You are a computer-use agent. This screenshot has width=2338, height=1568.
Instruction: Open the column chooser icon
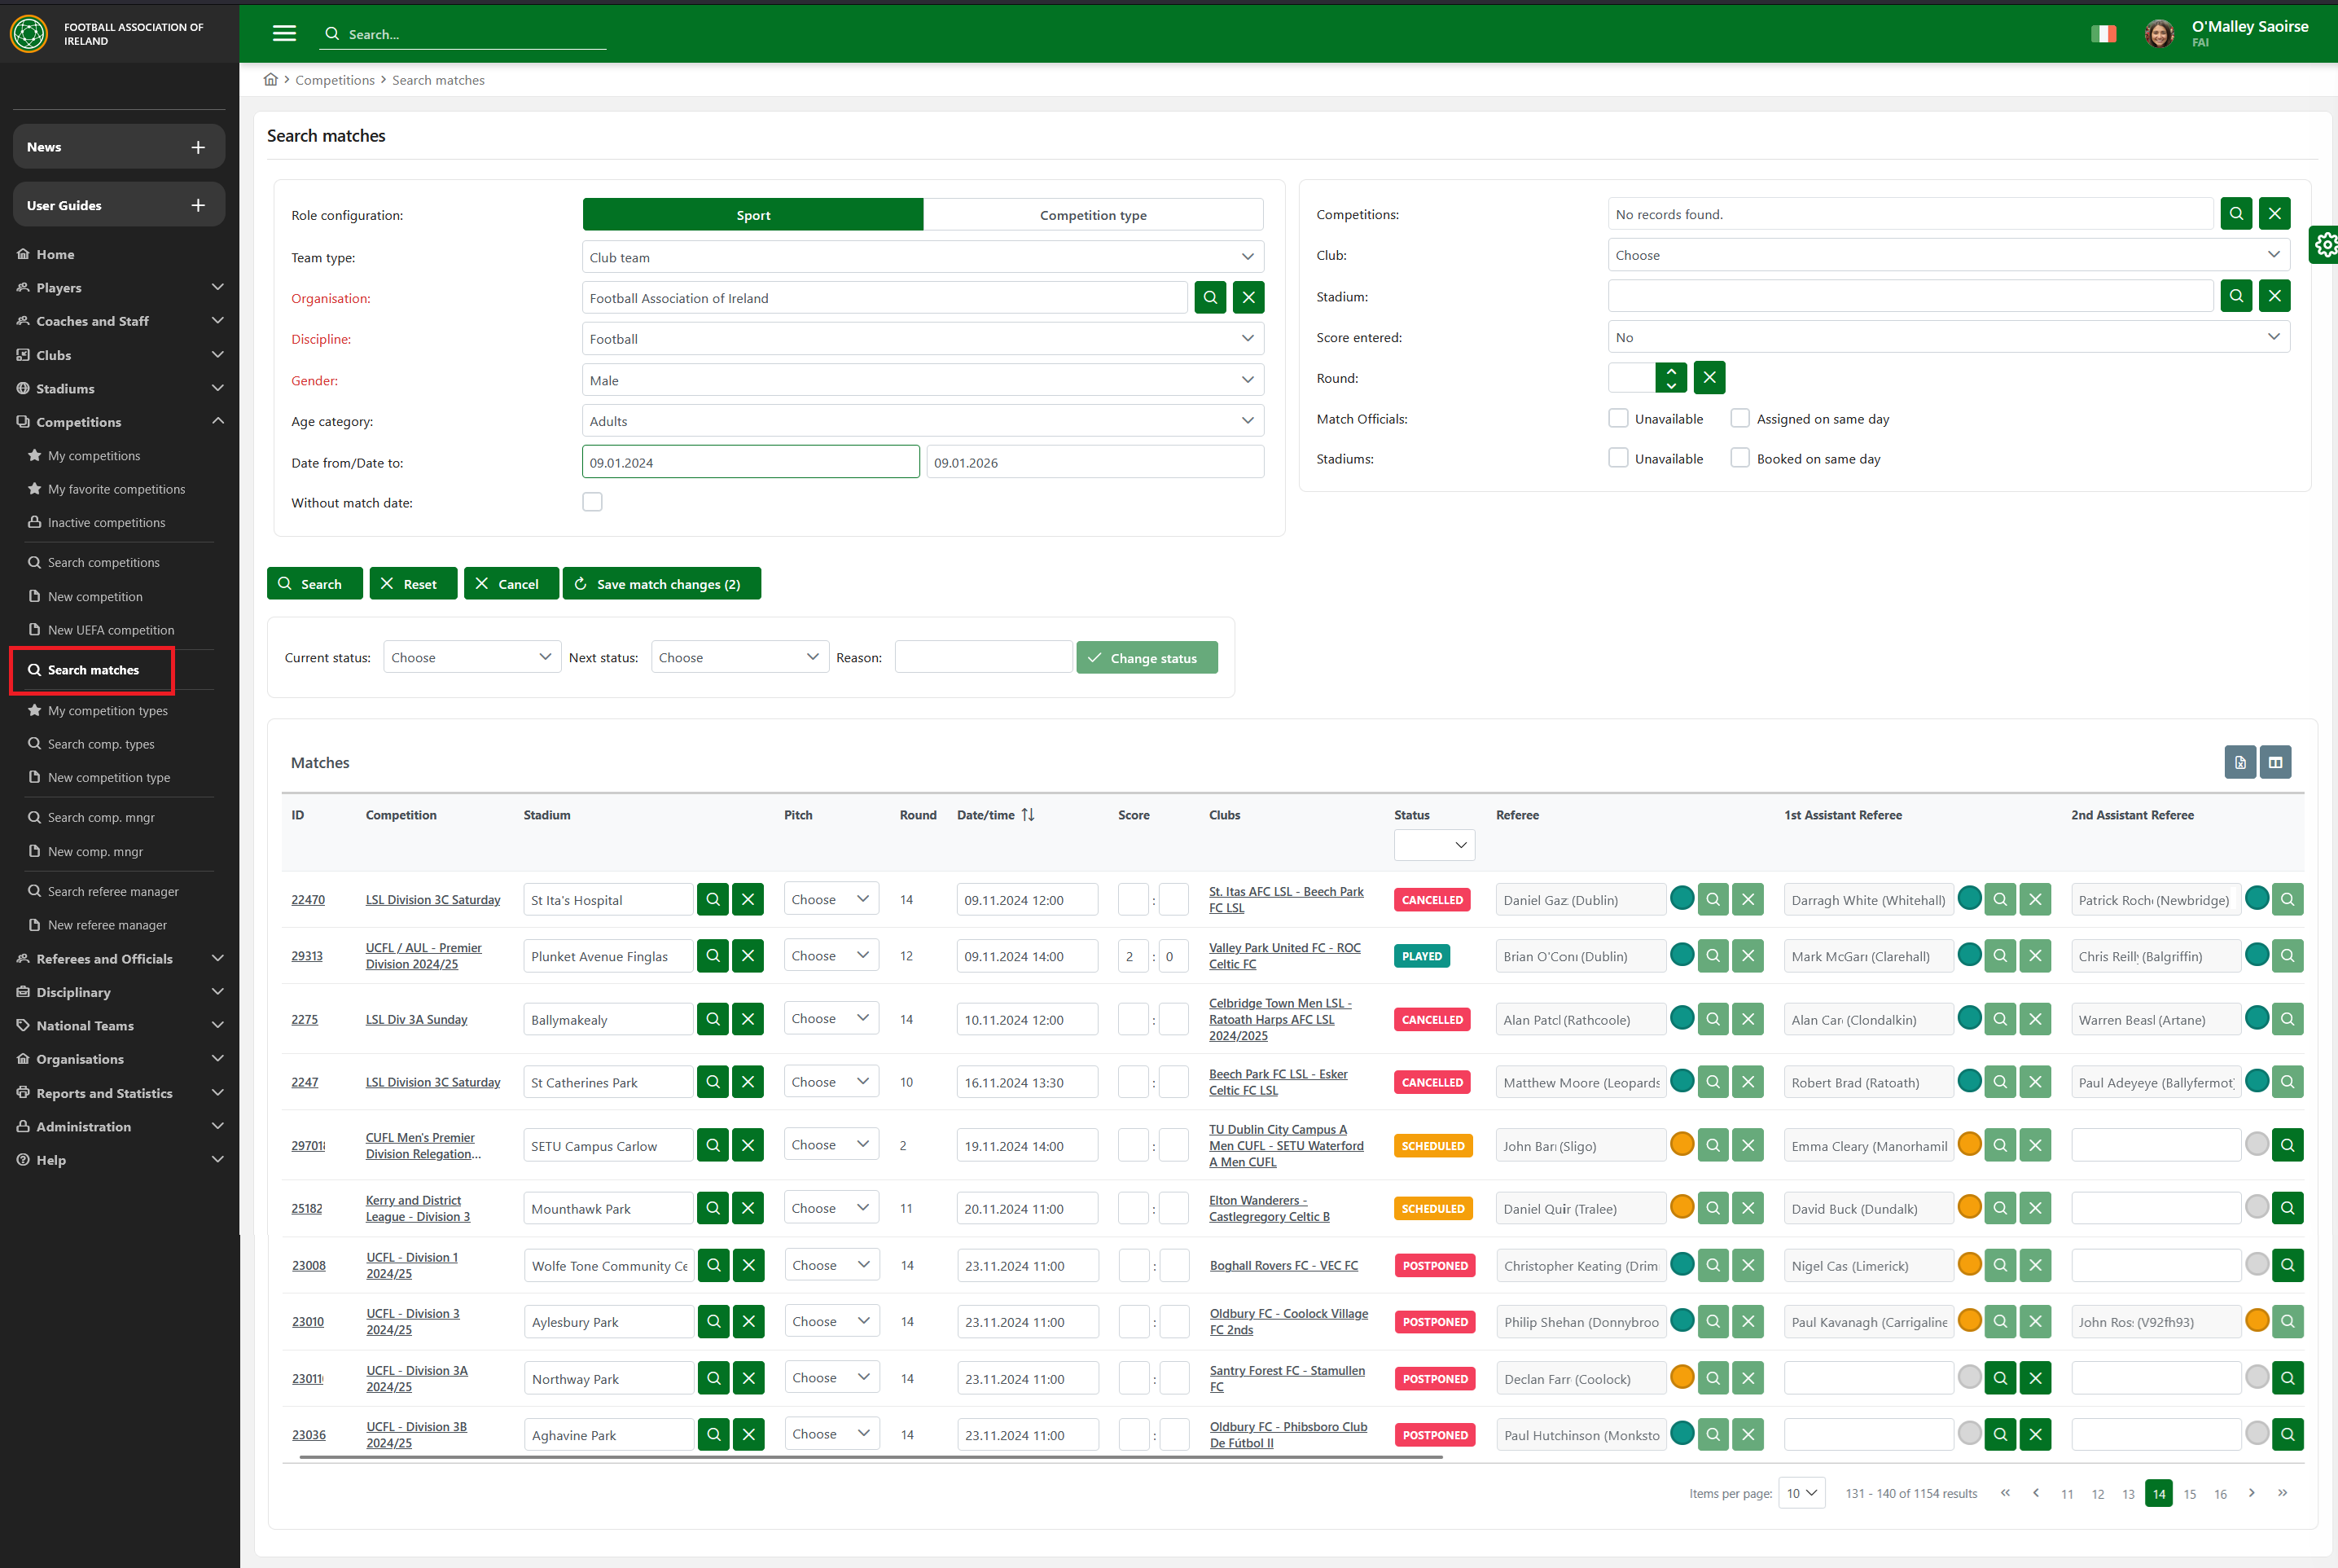[x=2275, y=762]
